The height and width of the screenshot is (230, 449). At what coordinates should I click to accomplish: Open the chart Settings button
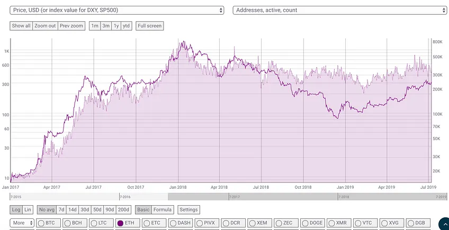pyautogui.click(x=188, y=209)
